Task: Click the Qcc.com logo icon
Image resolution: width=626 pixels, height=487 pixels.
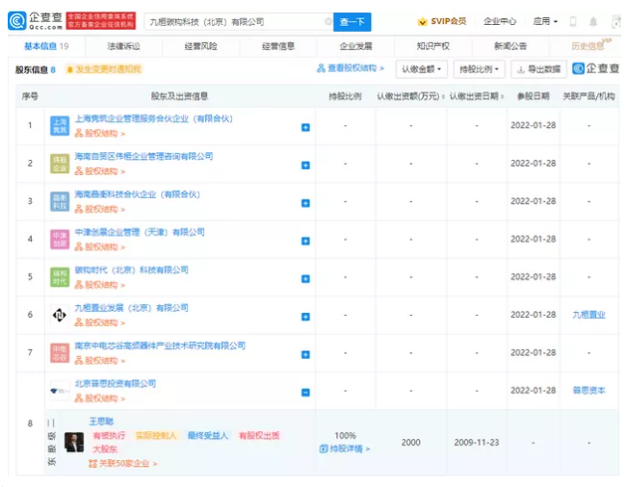Action: [x=16, y=21]
